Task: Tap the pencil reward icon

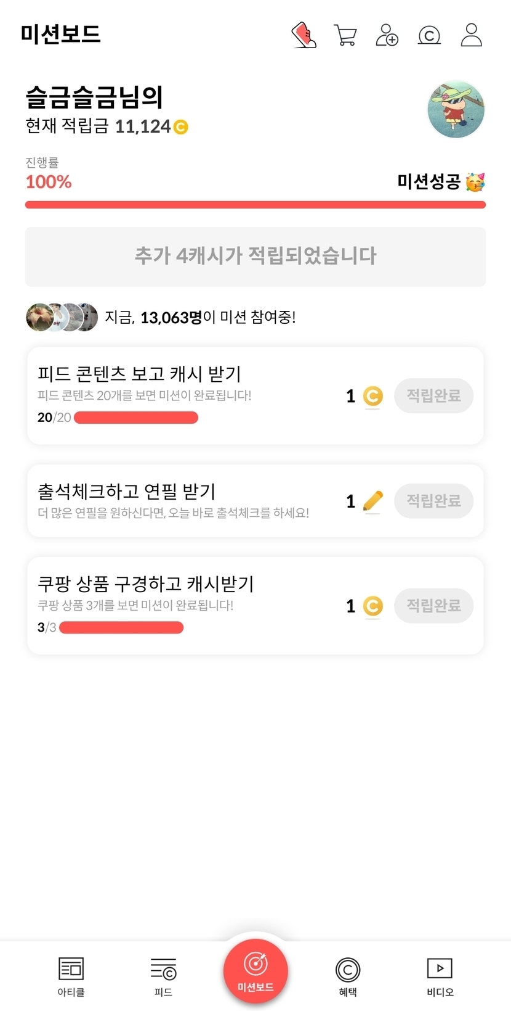Action: click(x=372, y=501)
